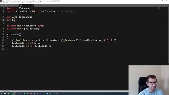The image size is (169, 95).
Task: Open the Help menu
Action: point(38,3)
